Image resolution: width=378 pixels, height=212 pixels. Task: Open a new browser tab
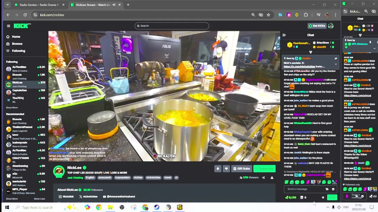(x=128, y=5)
